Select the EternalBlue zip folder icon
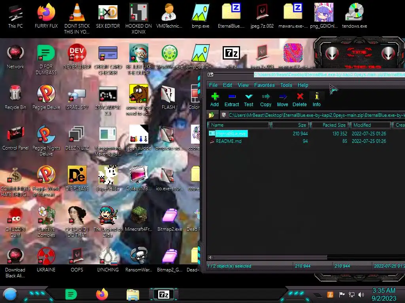 (x=231, y=16)
